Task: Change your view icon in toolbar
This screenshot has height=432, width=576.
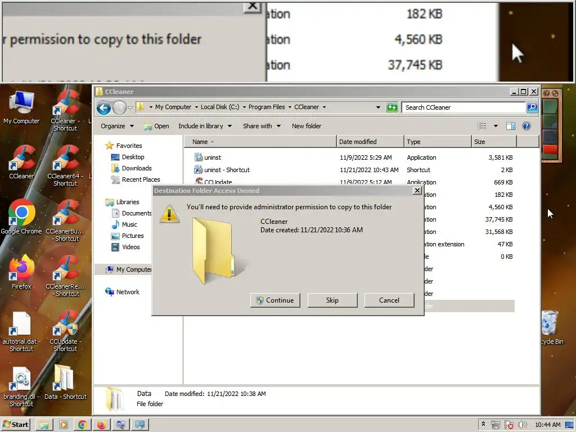Action: coord(481,126)
